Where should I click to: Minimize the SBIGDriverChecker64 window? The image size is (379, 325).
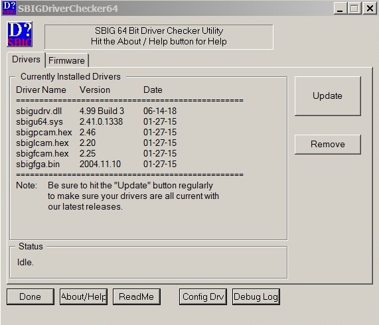tap(340, 9)
